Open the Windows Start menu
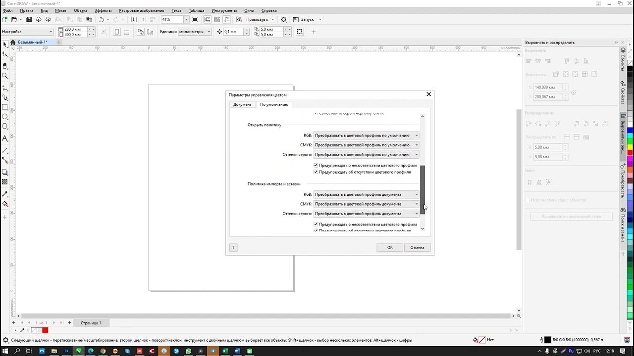This screenshot has width=634, height=356. pyautogui.click(x=5, y=351)
